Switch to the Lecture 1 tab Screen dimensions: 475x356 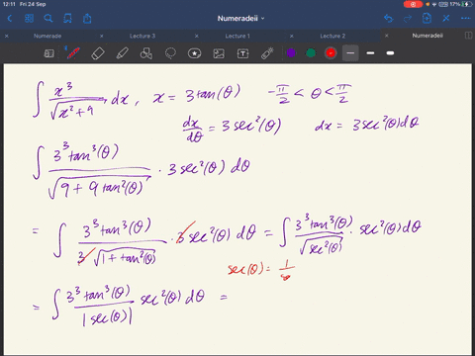pos(237,36)
